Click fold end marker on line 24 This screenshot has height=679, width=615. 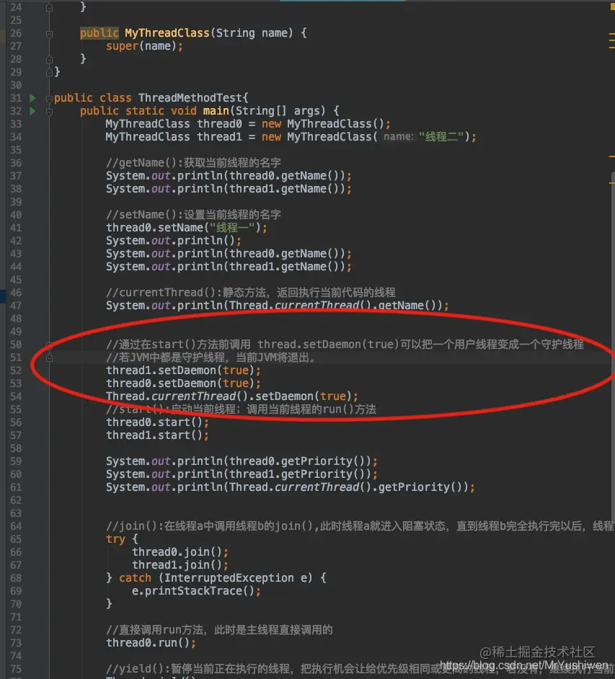pos(49,8)
